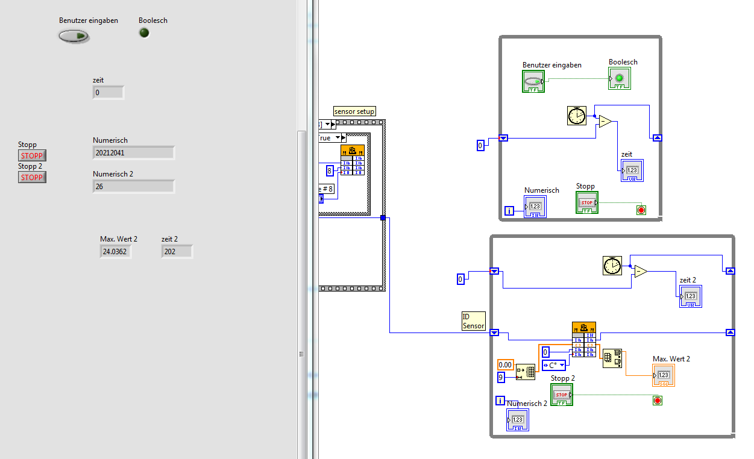Click the lower loop's red stop condition terminal
754x459 pixels.
click(658, 401)
